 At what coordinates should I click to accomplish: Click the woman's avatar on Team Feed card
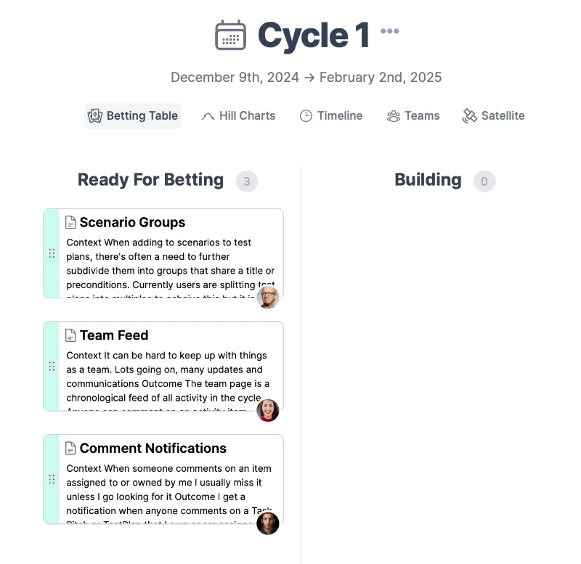(x=267, y=410)
